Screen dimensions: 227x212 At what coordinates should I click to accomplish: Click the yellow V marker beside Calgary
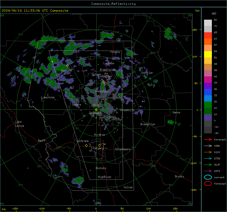coord(105,144)
